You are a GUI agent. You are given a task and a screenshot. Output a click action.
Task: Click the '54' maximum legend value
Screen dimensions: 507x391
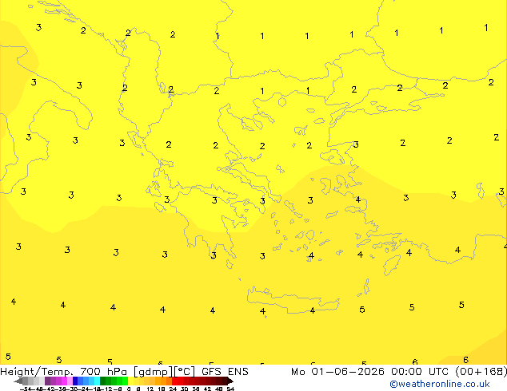[x=230, y=389]
